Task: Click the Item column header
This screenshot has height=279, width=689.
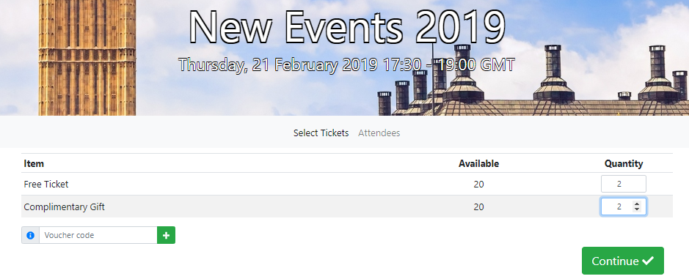Action: tap(34, 163)
